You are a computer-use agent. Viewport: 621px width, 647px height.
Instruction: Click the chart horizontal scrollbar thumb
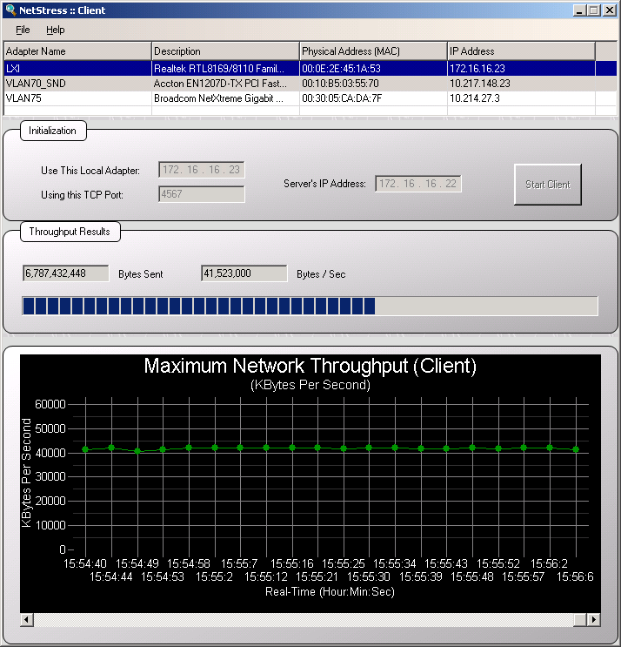click(x=580, y=619)
